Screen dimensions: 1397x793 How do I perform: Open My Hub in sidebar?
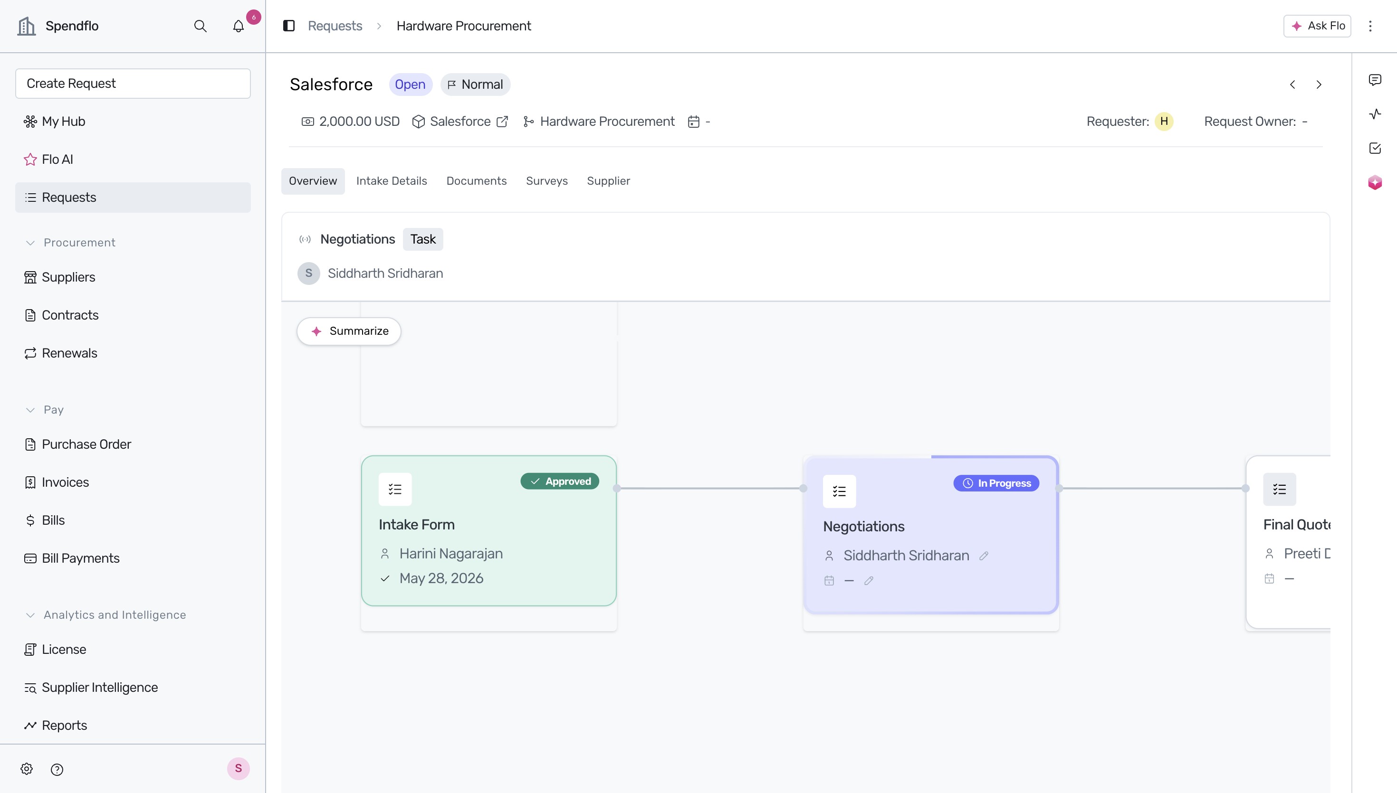pos(133,122)
